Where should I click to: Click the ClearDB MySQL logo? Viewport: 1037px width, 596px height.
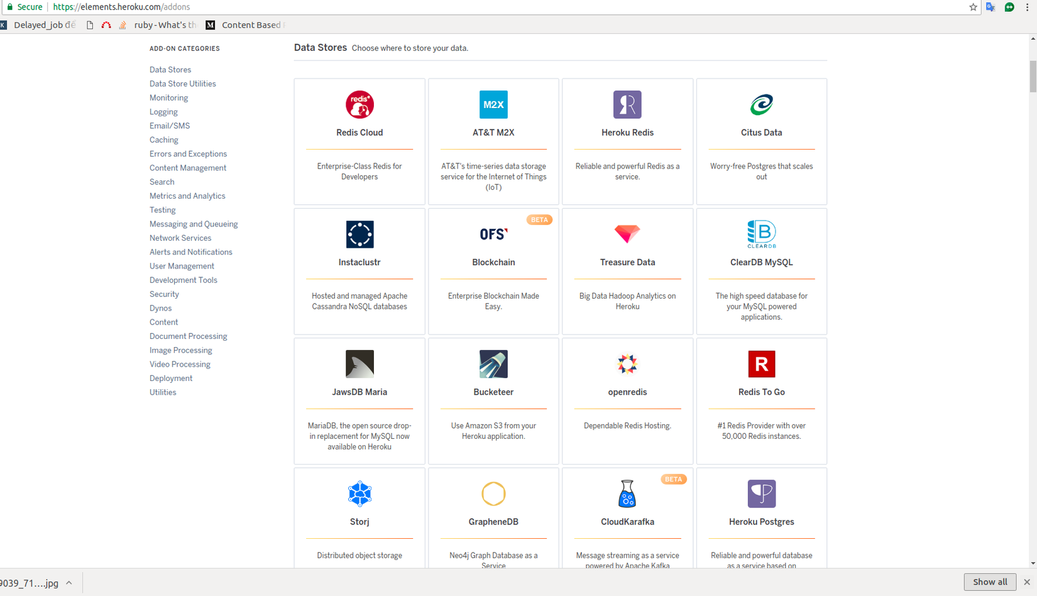click(x=761, y=235)
